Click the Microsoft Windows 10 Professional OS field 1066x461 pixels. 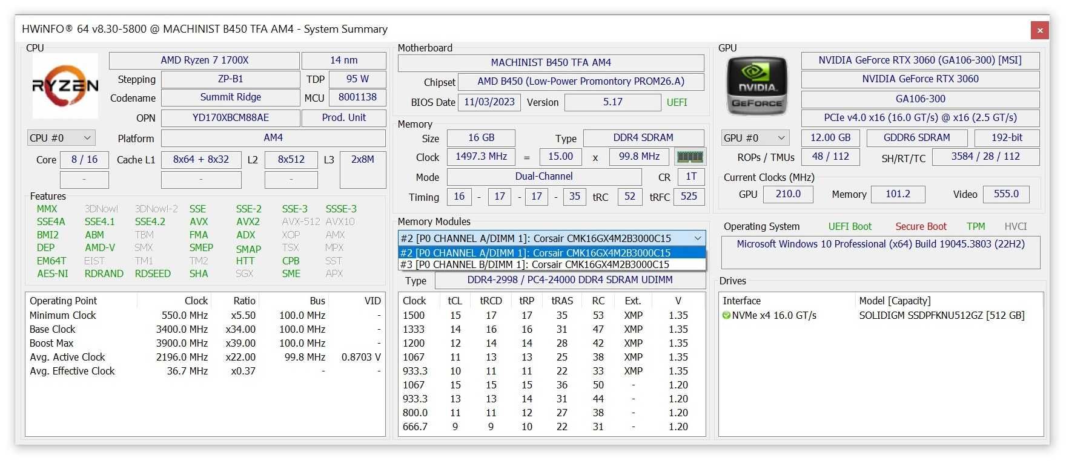(x=881, y=252)
